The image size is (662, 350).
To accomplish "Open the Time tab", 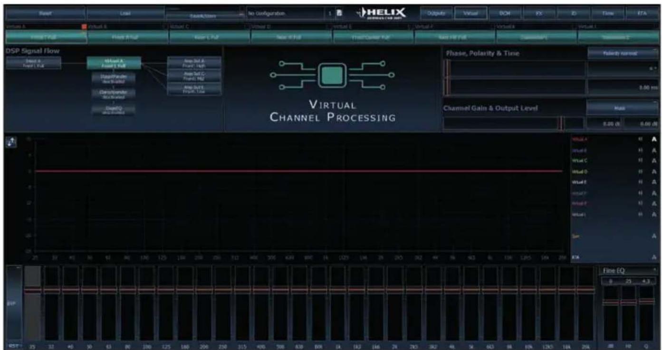I will click(608, 14).
